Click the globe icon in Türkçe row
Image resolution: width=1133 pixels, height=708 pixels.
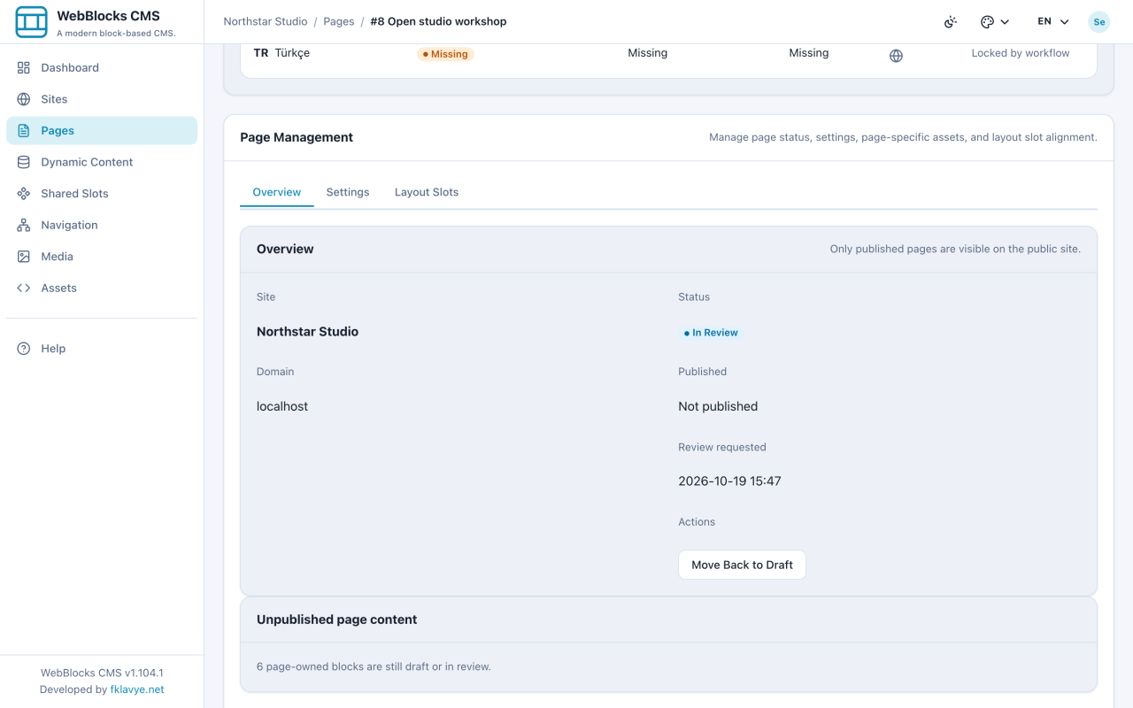point(896,56)
